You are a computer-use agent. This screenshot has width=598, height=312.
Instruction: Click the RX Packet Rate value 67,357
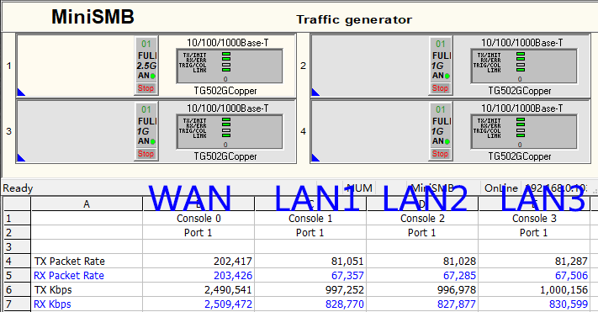tap(347, 275)
